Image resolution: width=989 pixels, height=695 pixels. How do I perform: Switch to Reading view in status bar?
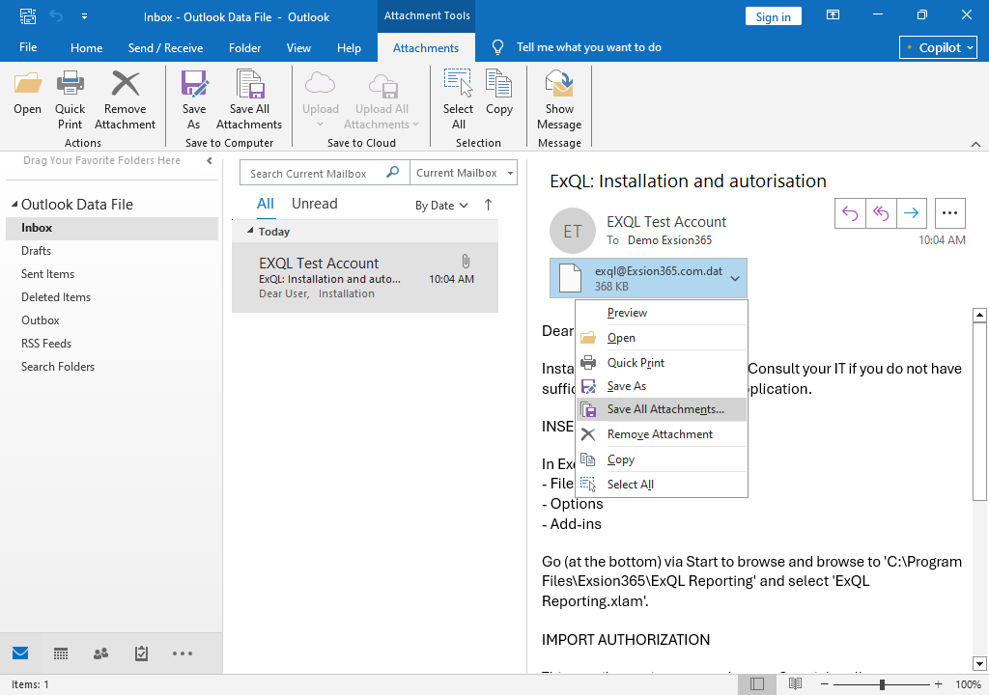coord(795,684)
